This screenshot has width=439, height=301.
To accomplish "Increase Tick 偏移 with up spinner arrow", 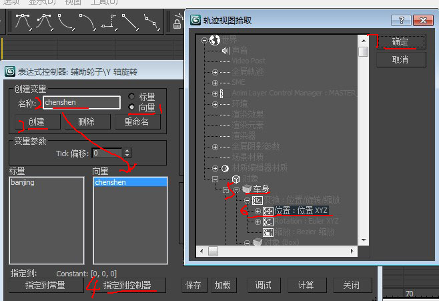I will click(x=127, y=150).
